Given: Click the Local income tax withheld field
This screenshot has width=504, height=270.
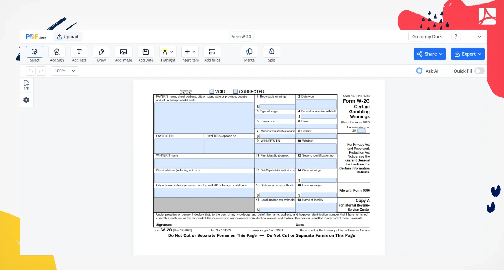Looking at the screenshot, I should [x=277, y=210].
